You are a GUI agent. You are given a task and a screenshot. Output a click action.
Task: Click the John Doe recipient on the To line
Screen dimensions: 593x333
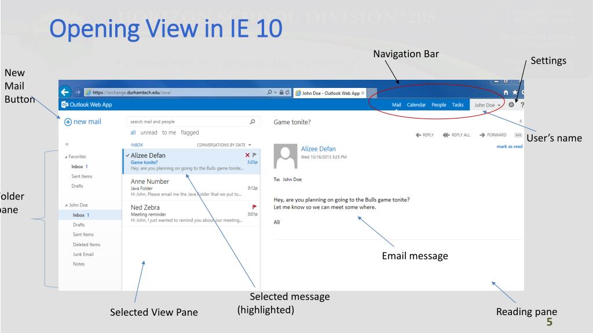click(x=292, y=179)
